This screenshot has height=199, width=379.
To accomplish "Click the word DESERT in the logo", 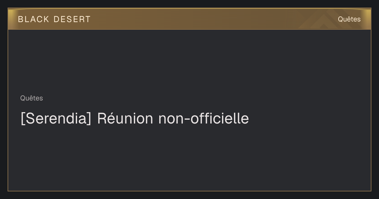I will point(72,19).
